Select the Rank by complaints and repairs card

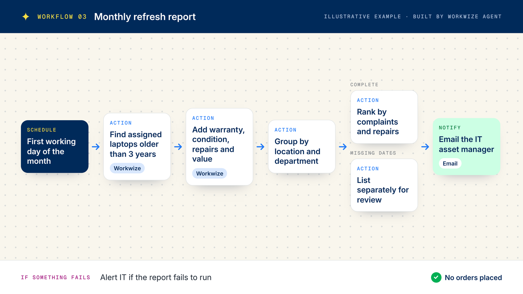point(384,117)
